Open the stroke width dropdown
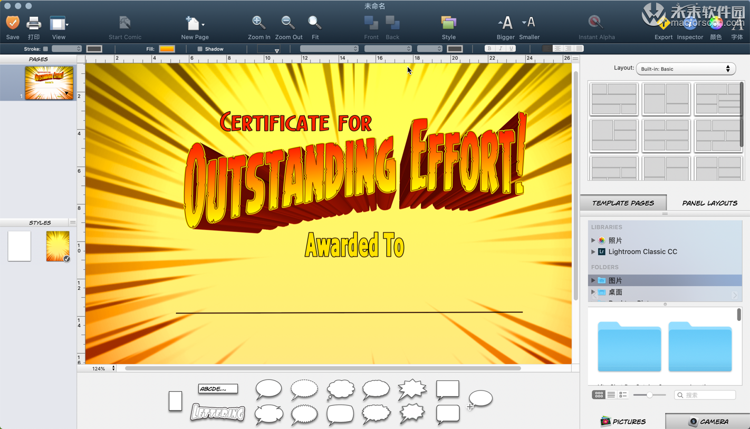Viewport: 750px width, 429px height. click(66, 49)
